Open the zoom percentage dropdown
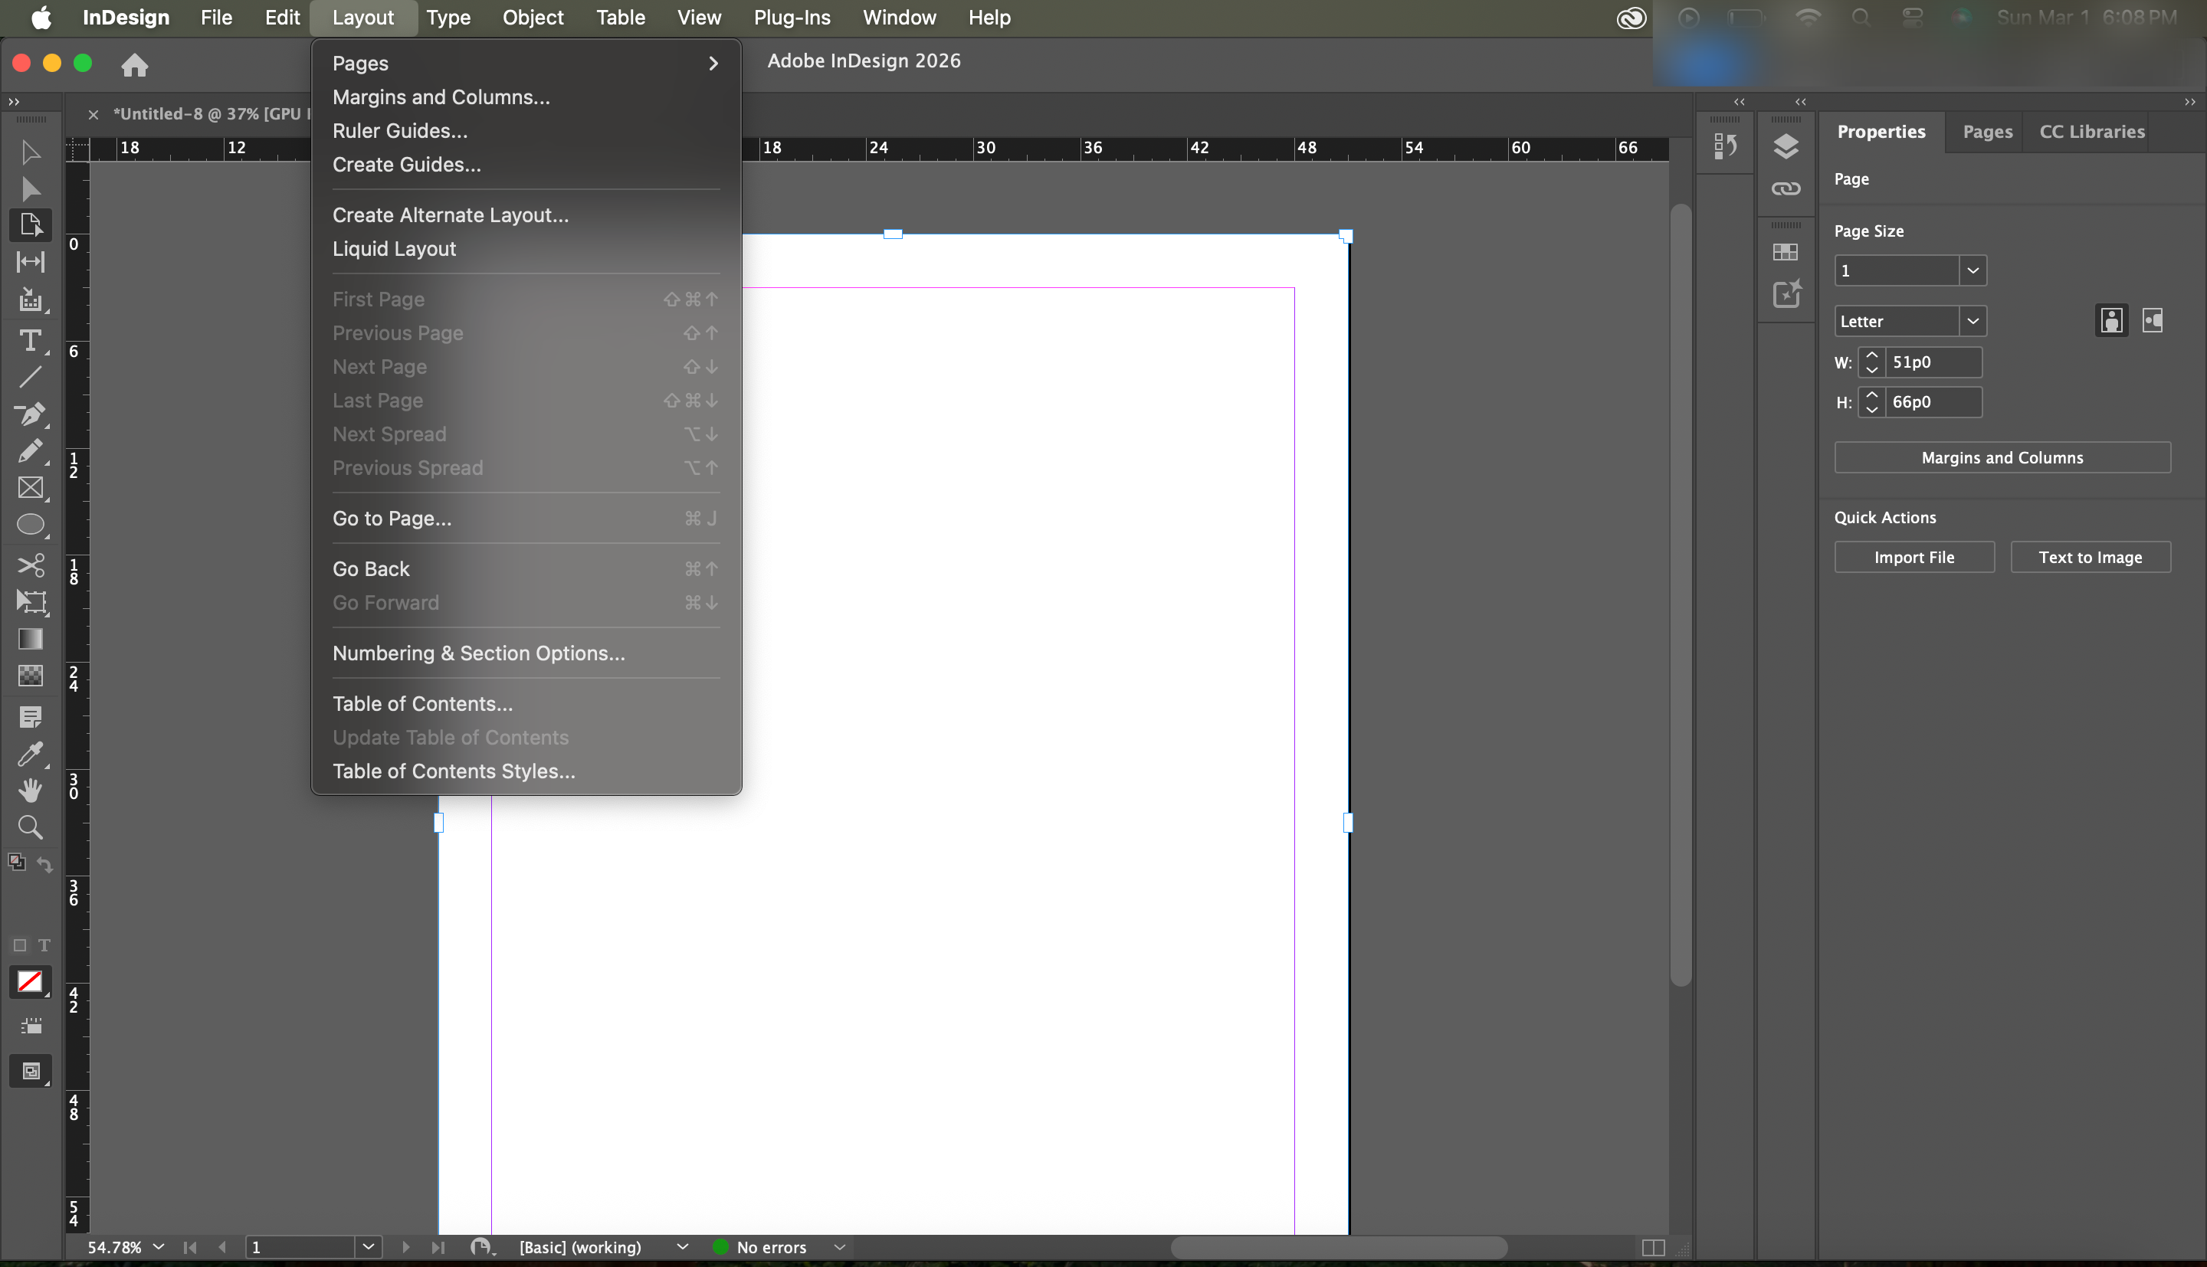Viewport: 2207px width, 1267px height. click(x=159, y=1247)
